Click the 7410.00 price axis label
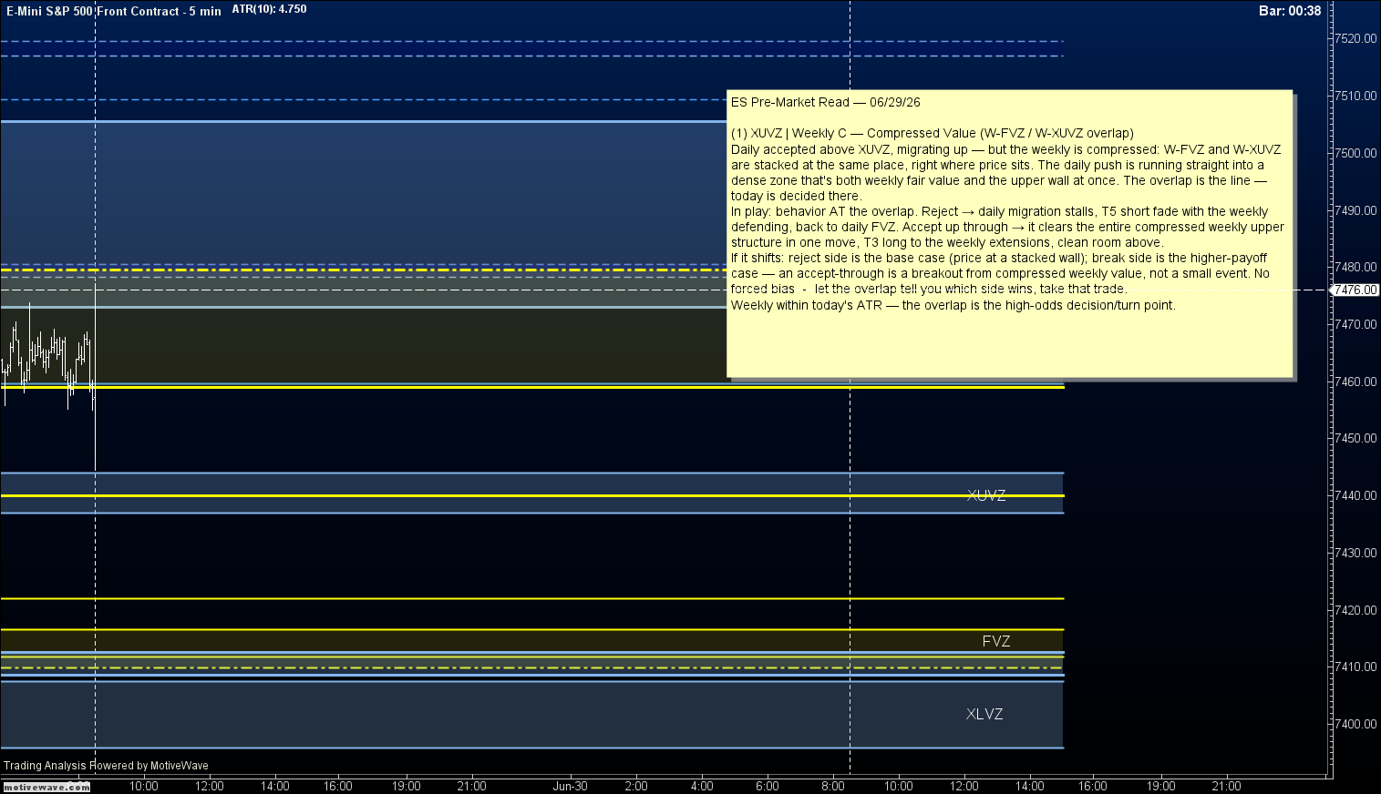Image resolution: width=1381 pixels, height=794 pixels. point(1355,667)
